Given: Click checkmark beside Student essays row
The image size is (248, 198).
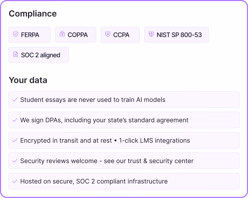Looking at the screenshot, I should pyautogui.click(x=15, y=100).
